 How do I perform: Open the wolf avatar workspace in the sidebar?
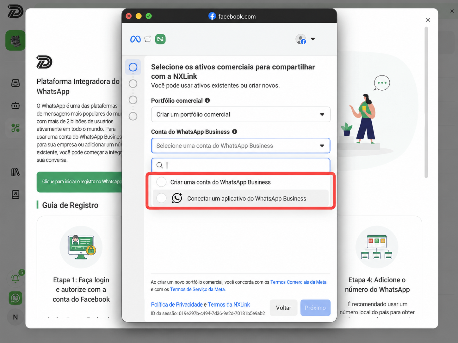tap(15, 40)
